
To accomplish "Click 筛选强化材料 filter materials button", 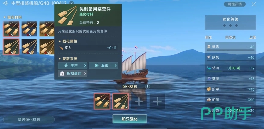I will [29, 120].
